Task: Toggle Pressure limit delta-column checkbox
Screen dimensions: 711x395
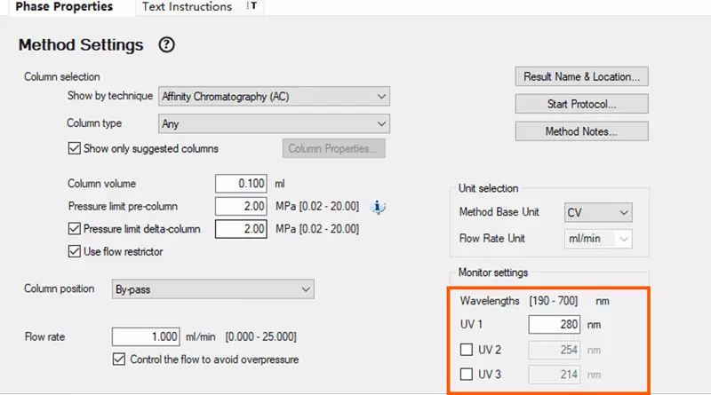Action: click(75, 229)
